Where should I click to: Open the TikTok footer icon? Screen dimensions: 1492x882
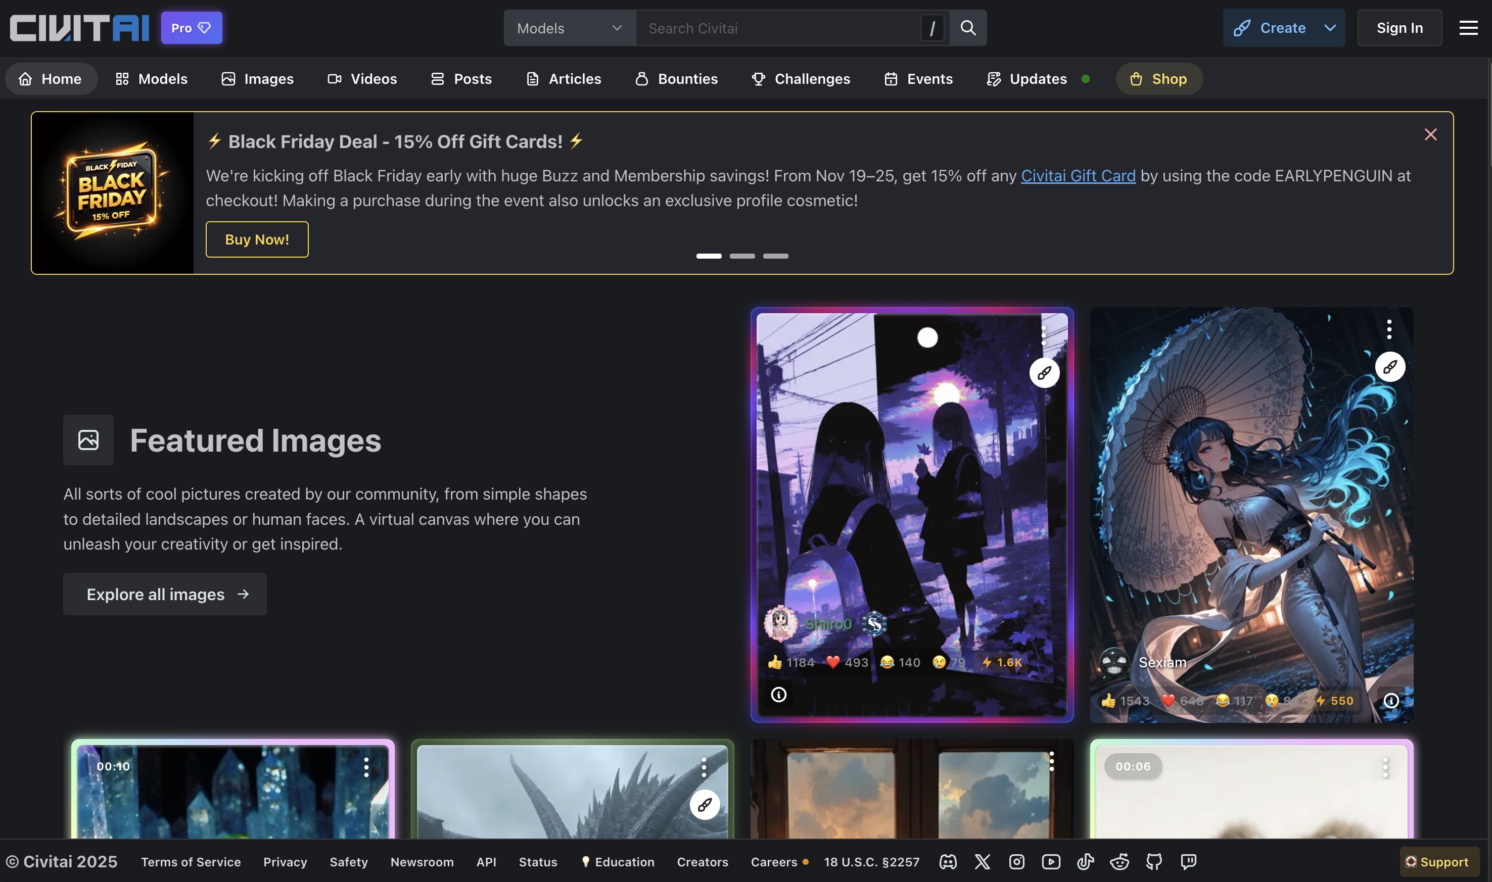1085,862
